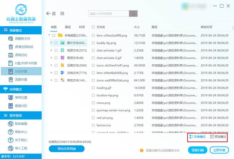Open the 误删除文件 recovery icon

coord(11,39)
